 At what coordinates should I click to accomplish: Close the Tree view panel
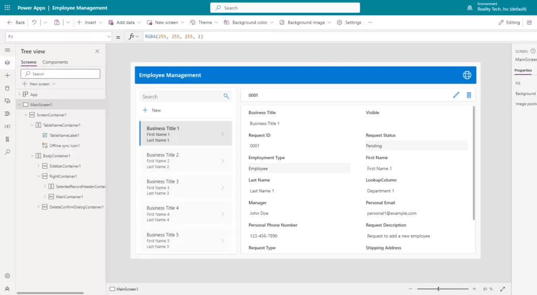(x=97, y=51)
